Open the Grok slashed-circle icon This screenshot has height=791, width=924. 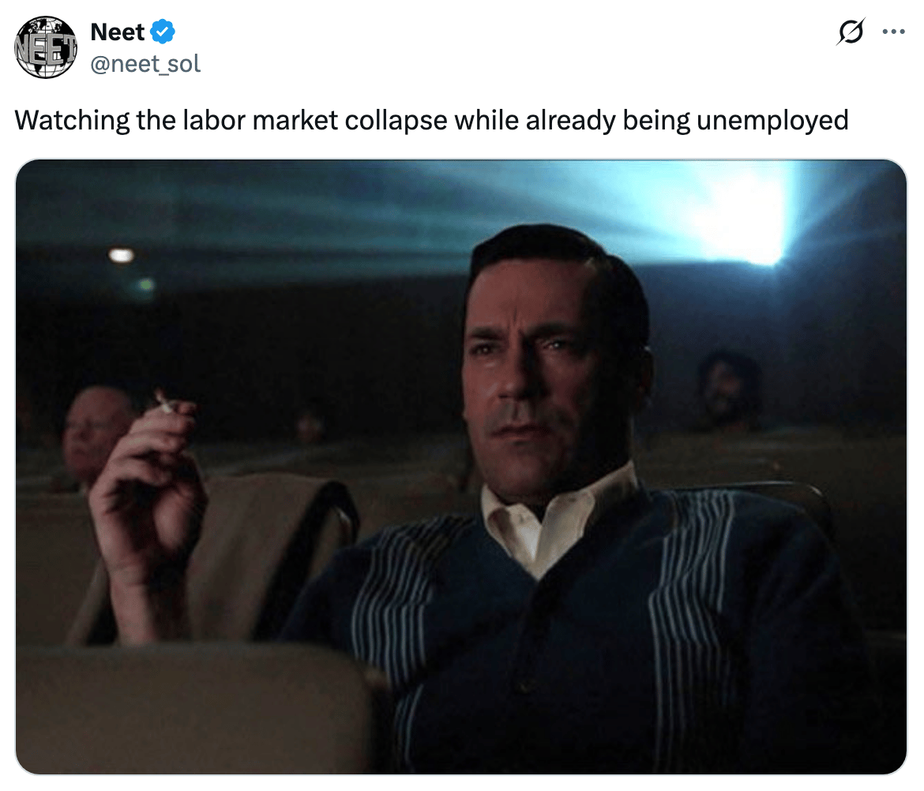(x=851, y=32)
